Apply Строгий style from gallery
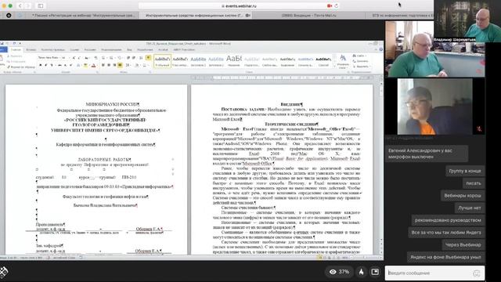 [x=323, y=61]
